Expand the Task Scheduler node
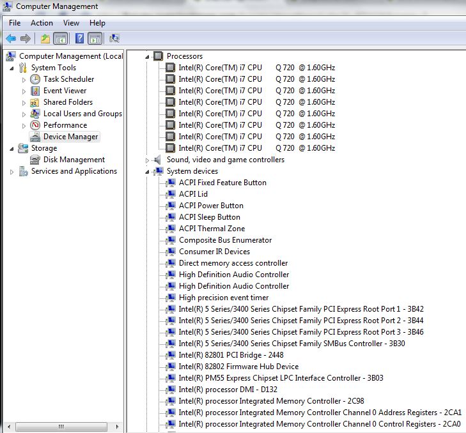 coord(24,80)
